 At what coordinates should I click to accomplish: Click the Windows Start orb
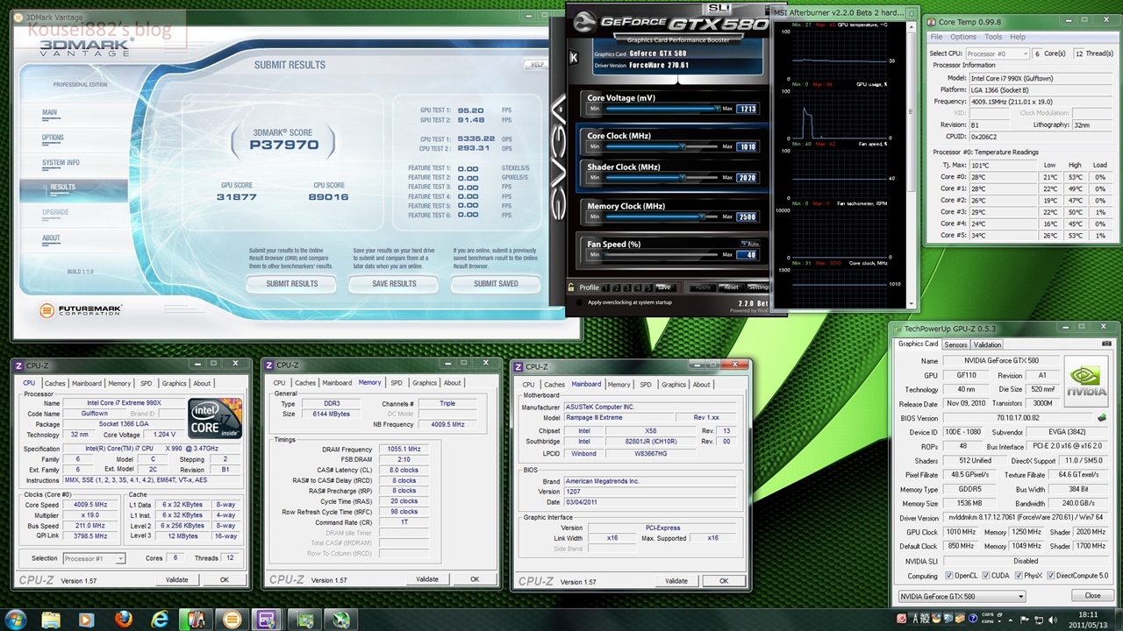(18, 620)
